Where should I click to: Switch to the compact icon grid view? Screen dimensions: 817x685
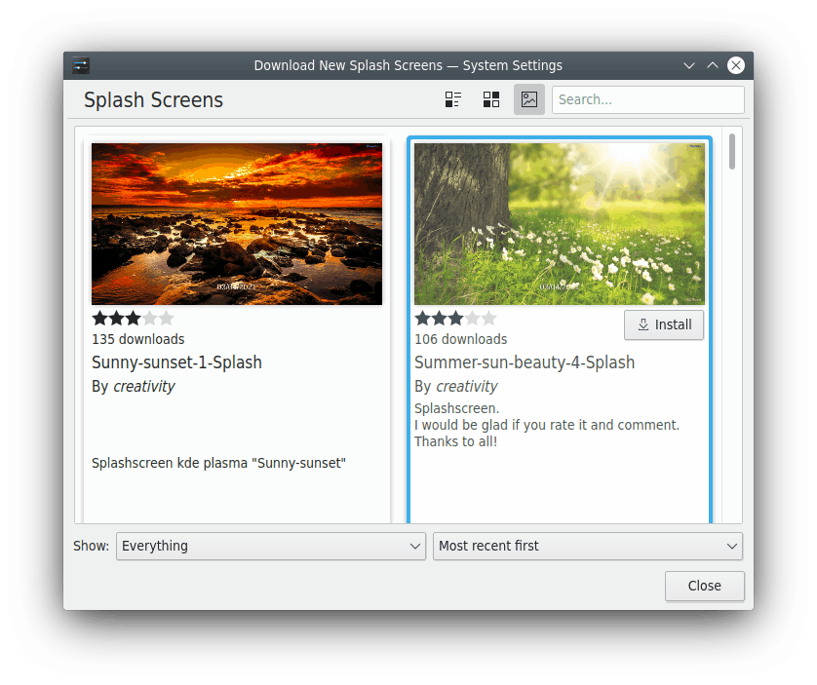[x=490, y=98]
